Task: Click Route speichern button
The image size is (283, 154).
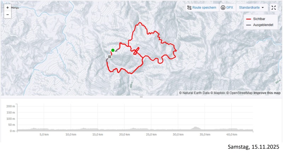Action: 201,7
